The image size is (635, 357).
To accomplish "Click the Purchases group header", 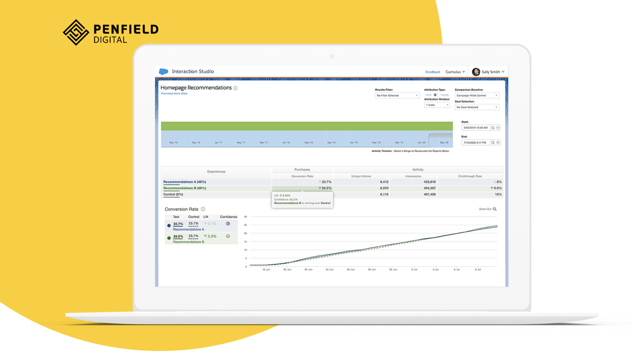I will point(302,170).
